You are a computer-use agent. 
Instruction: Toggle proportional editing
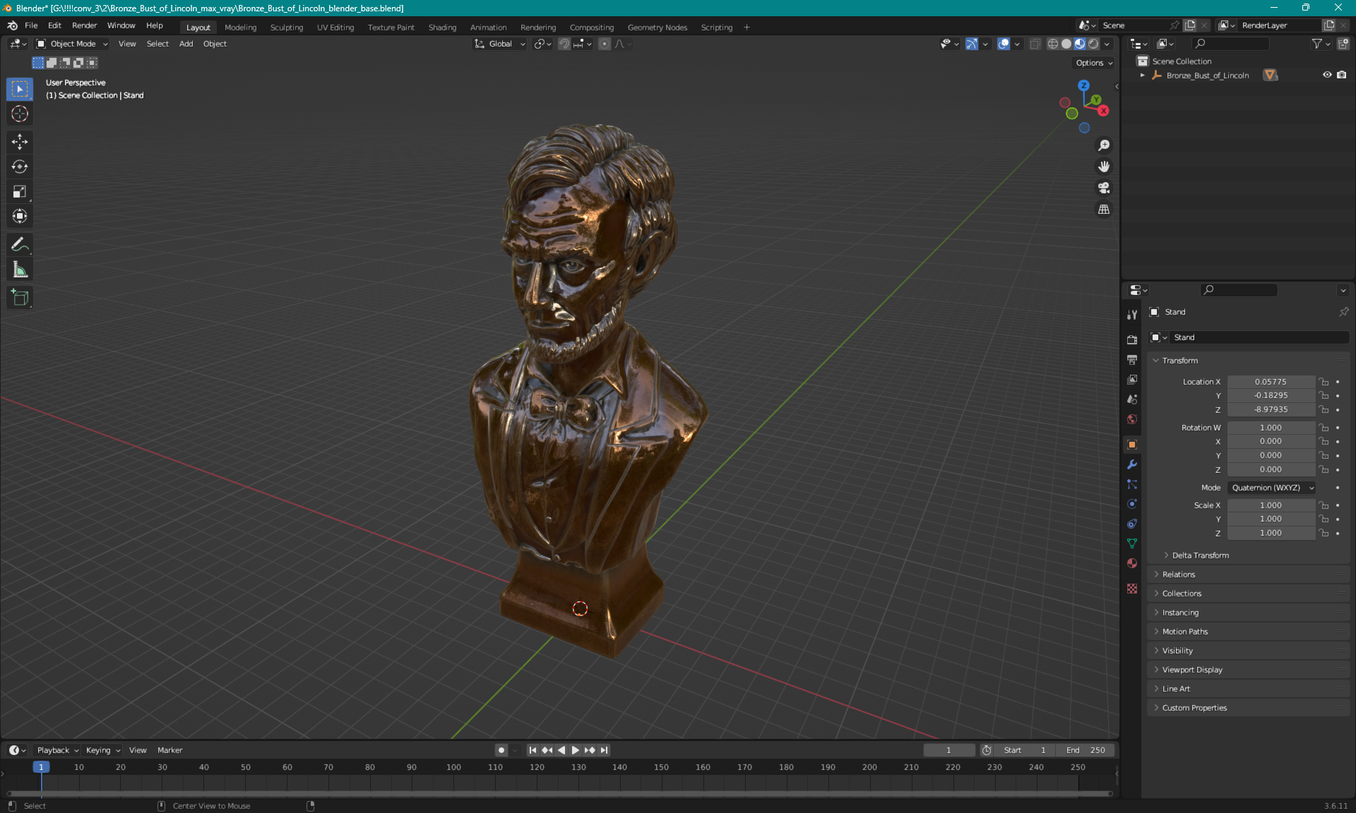click(x=605, y=44)
